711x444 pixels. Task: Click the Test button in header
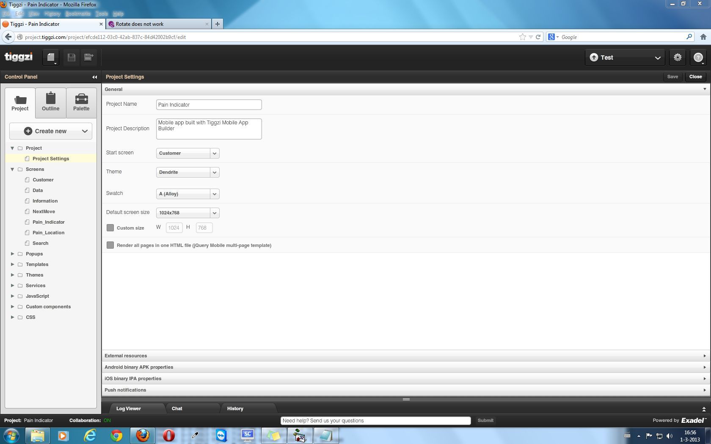coord(606,58)
